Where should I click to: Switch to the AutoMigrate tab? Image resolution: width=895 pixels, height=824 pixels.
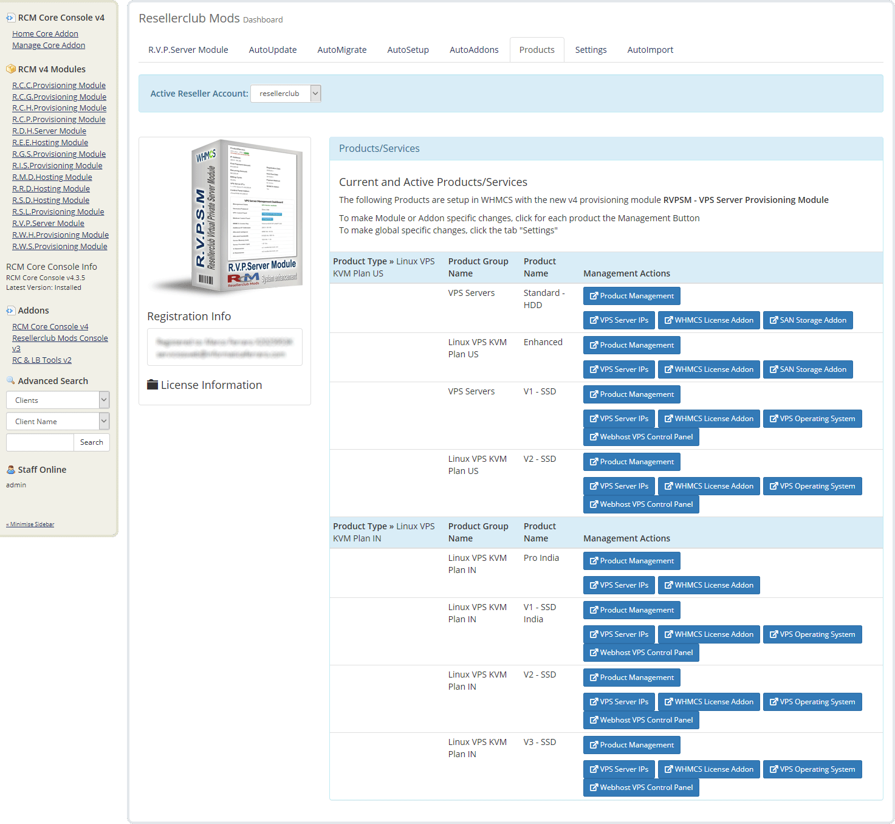[x=342, y=50]
